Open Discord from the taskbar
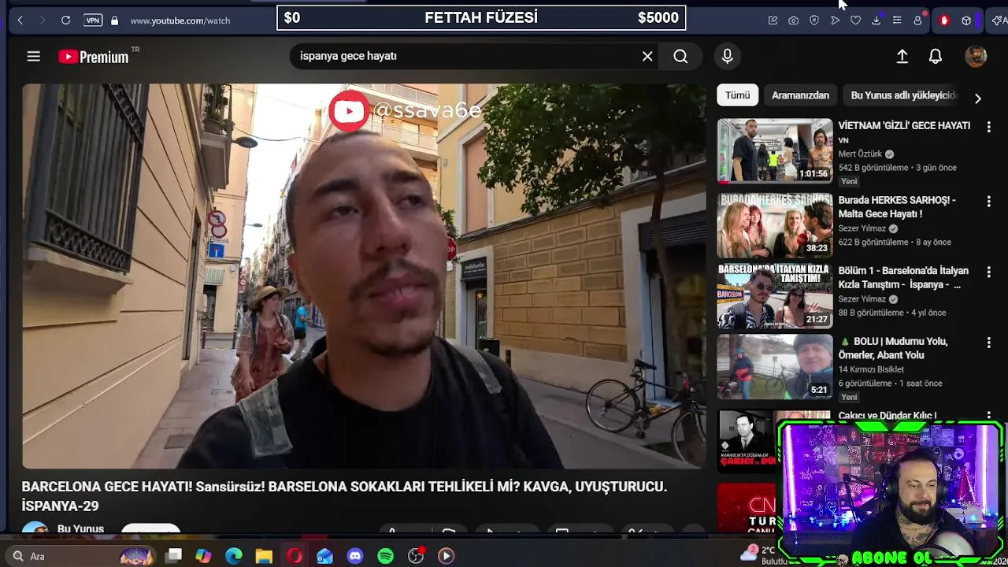The width and height of the screenshot is (1008, 567). 355,556
